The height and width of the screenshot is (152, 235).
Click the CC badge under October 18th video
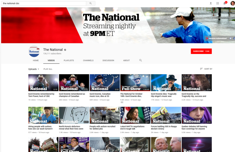(122, 102)
